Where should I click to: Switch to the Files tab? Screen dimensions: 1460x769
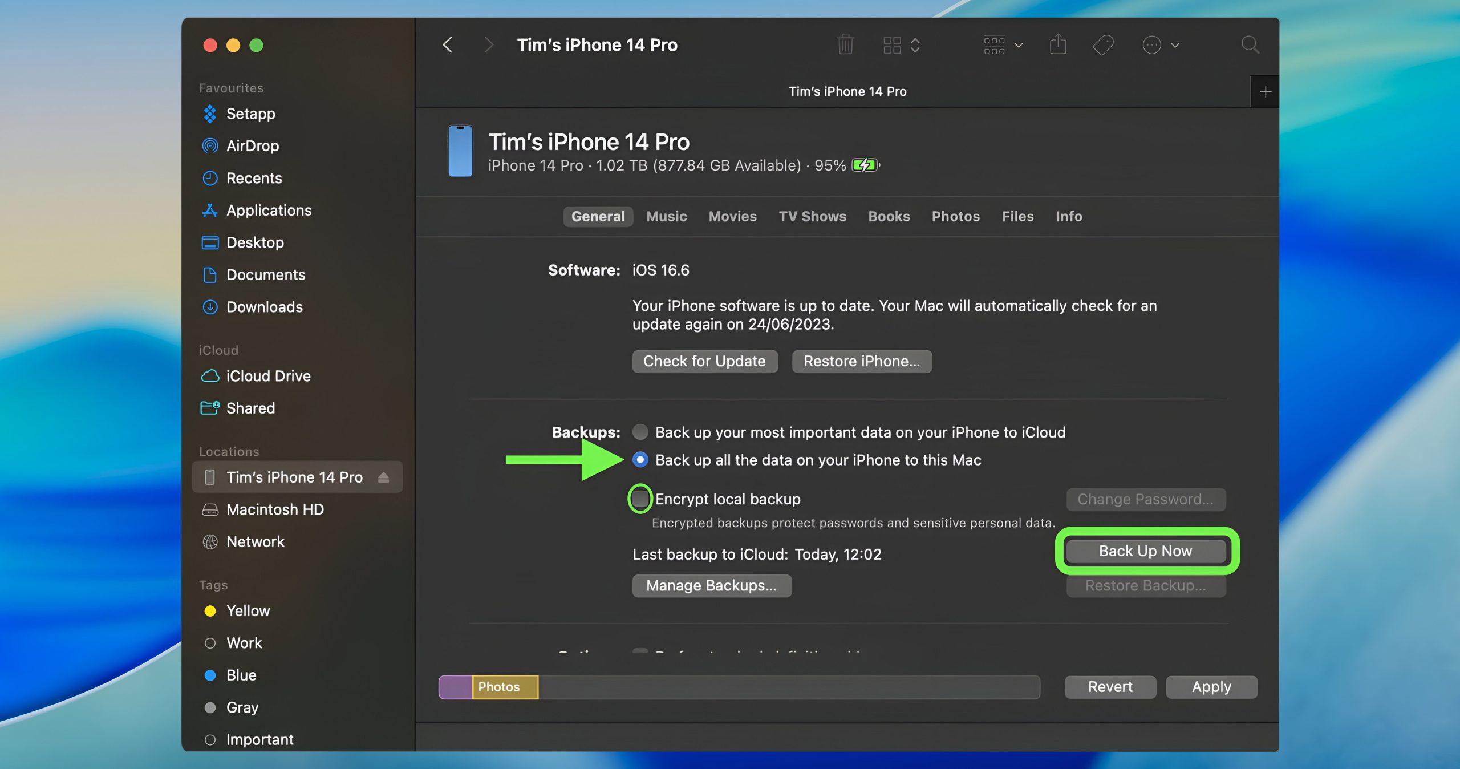tap(1017, 216)
